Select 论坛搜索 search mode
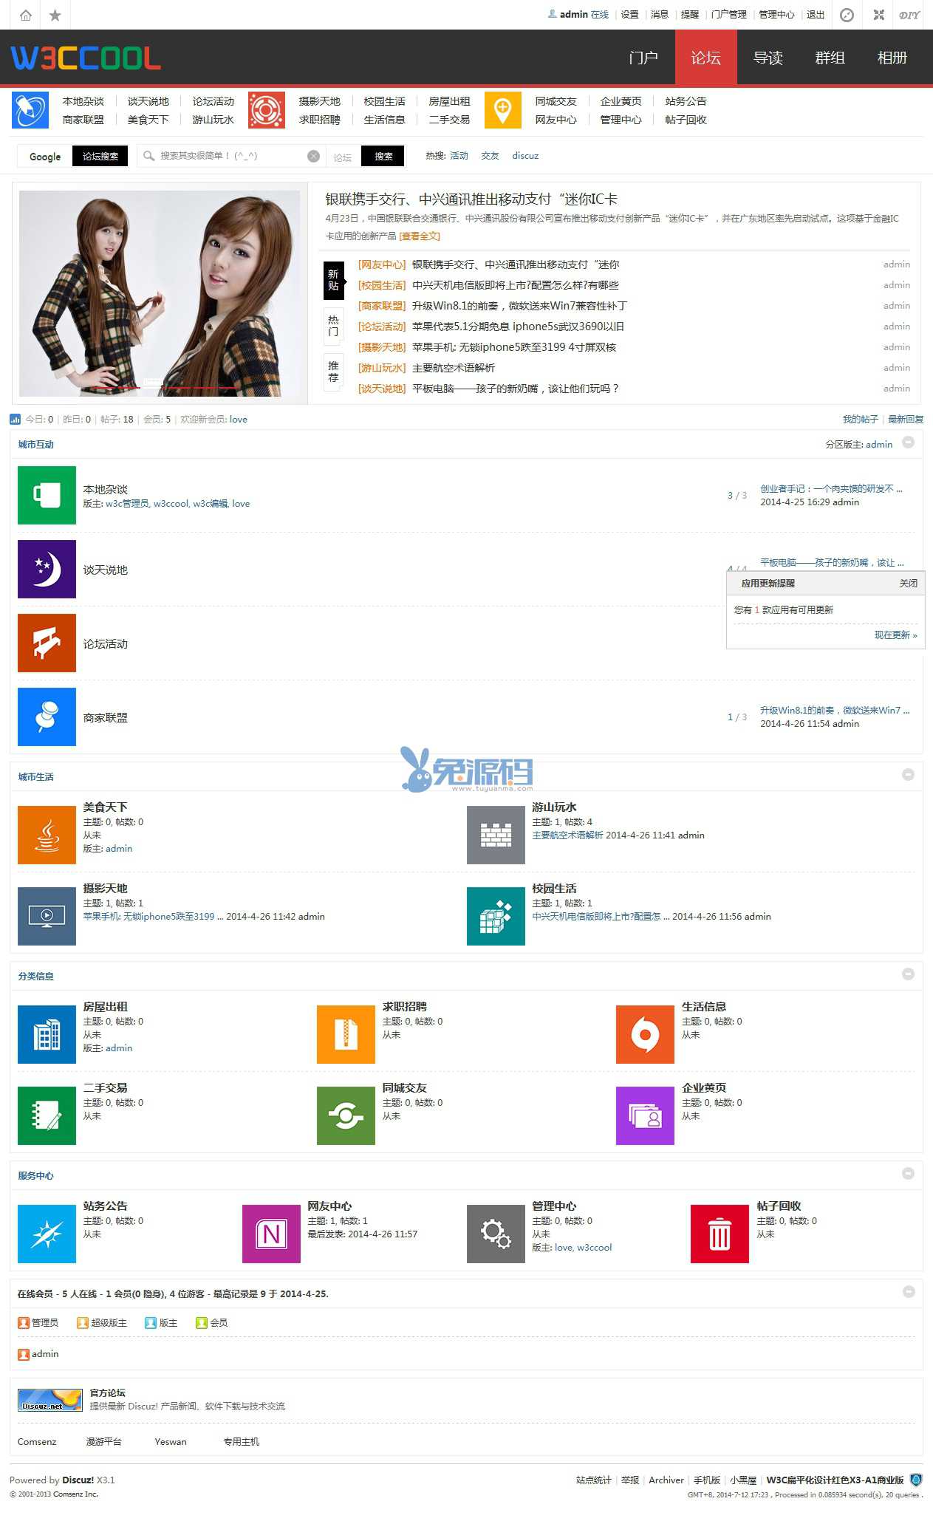 click(100, 157)
